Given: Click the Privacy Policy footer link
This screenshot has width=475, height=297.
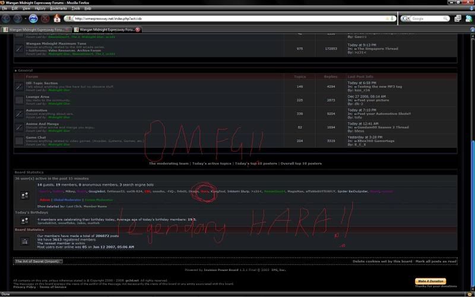Looking at the screenshot, I should click(x=24, y=287).
